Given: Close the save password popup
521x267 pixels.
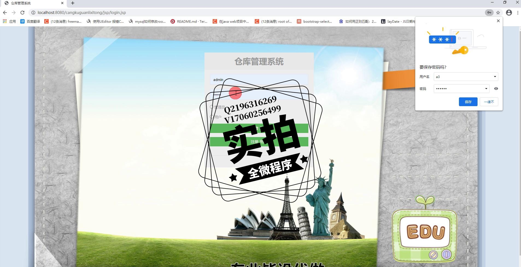Looking at the screenshot, I should [x=498, y=21].
